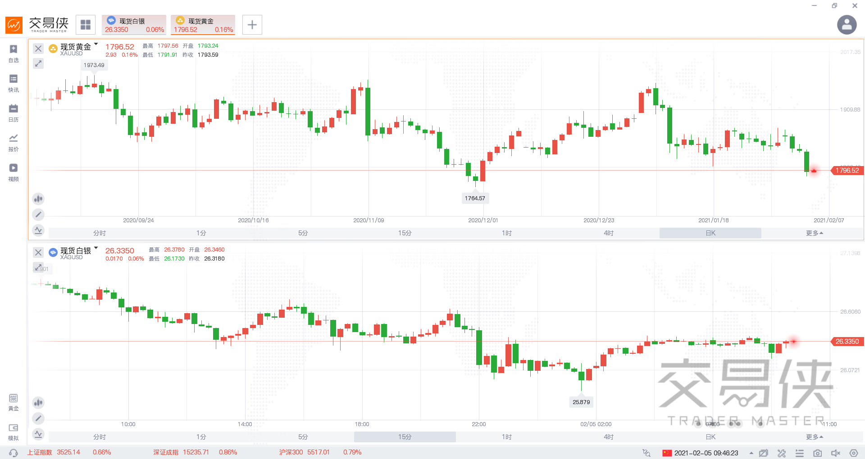Take a chart screenshot with camera icon
The height and width of the screenshot is (459, 865).
[x=817, y=454]
